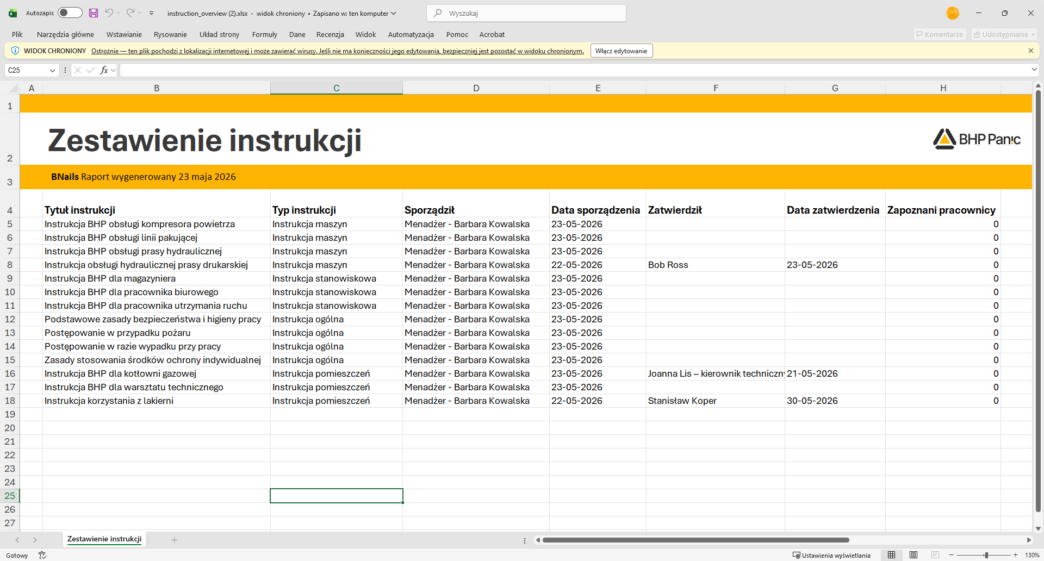Open the Automatyzacja tab
Screen dimensions: 1044x561
(x=411, y=34)
